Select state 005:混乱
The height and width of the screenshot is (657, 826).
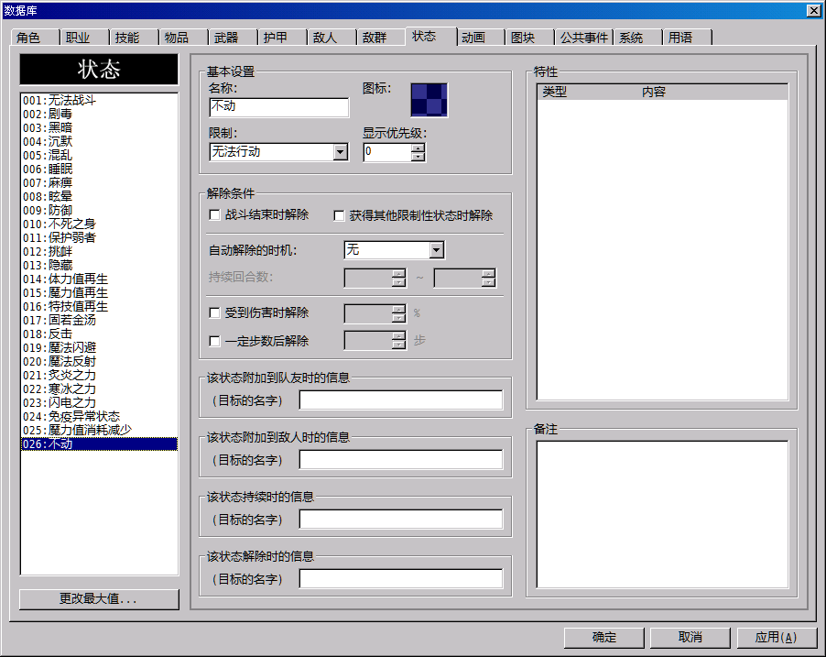coord(99,155)
